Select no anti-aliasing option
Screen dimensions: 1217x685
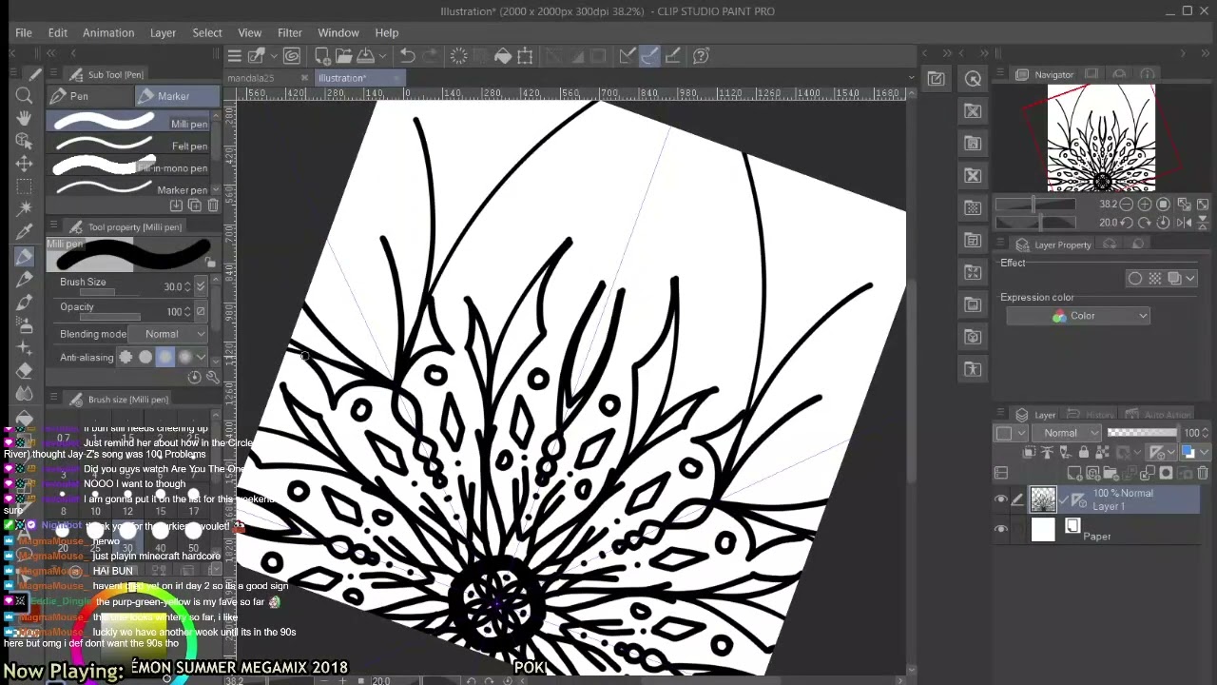(x=126, y=357)
